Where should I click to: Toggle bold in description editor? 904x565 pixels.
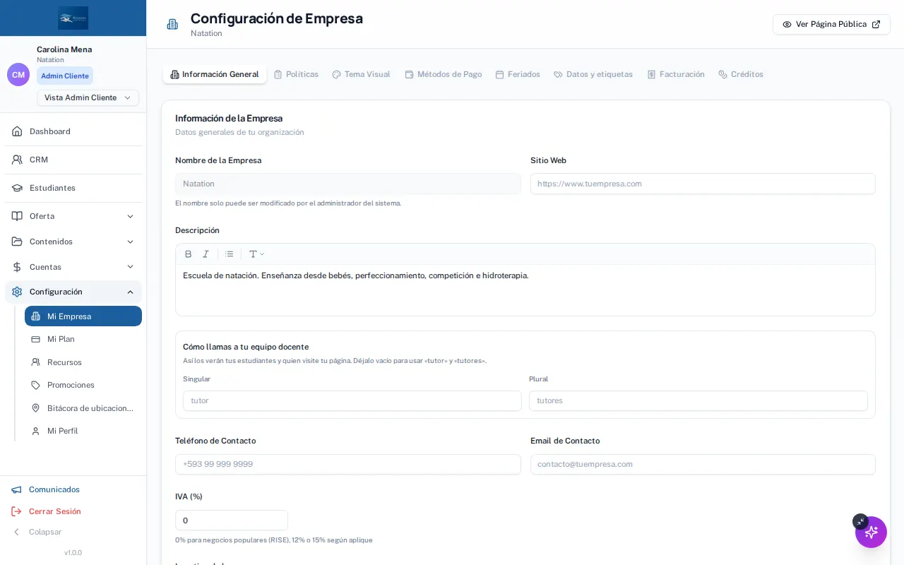188,254
